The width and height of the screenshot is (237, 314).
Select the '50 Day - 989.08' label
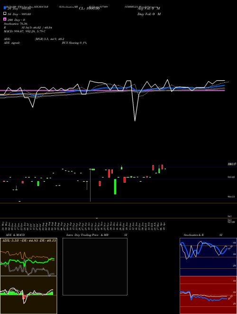click(x=19, y=14)
